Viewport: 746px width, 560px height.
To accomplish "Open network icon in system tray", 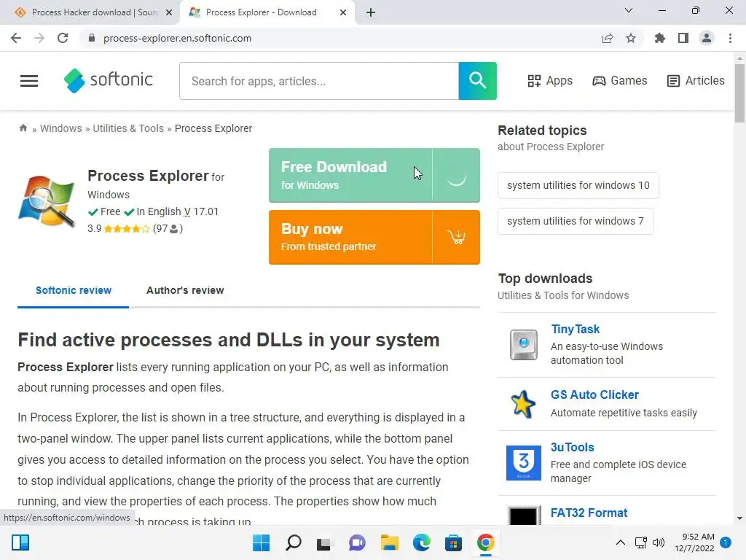I will pyautogui.click(x=640, y=542).
